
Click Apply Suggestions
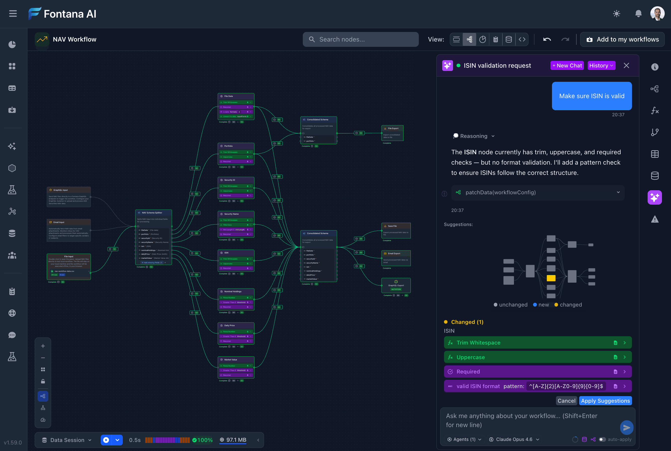[605, 400]
